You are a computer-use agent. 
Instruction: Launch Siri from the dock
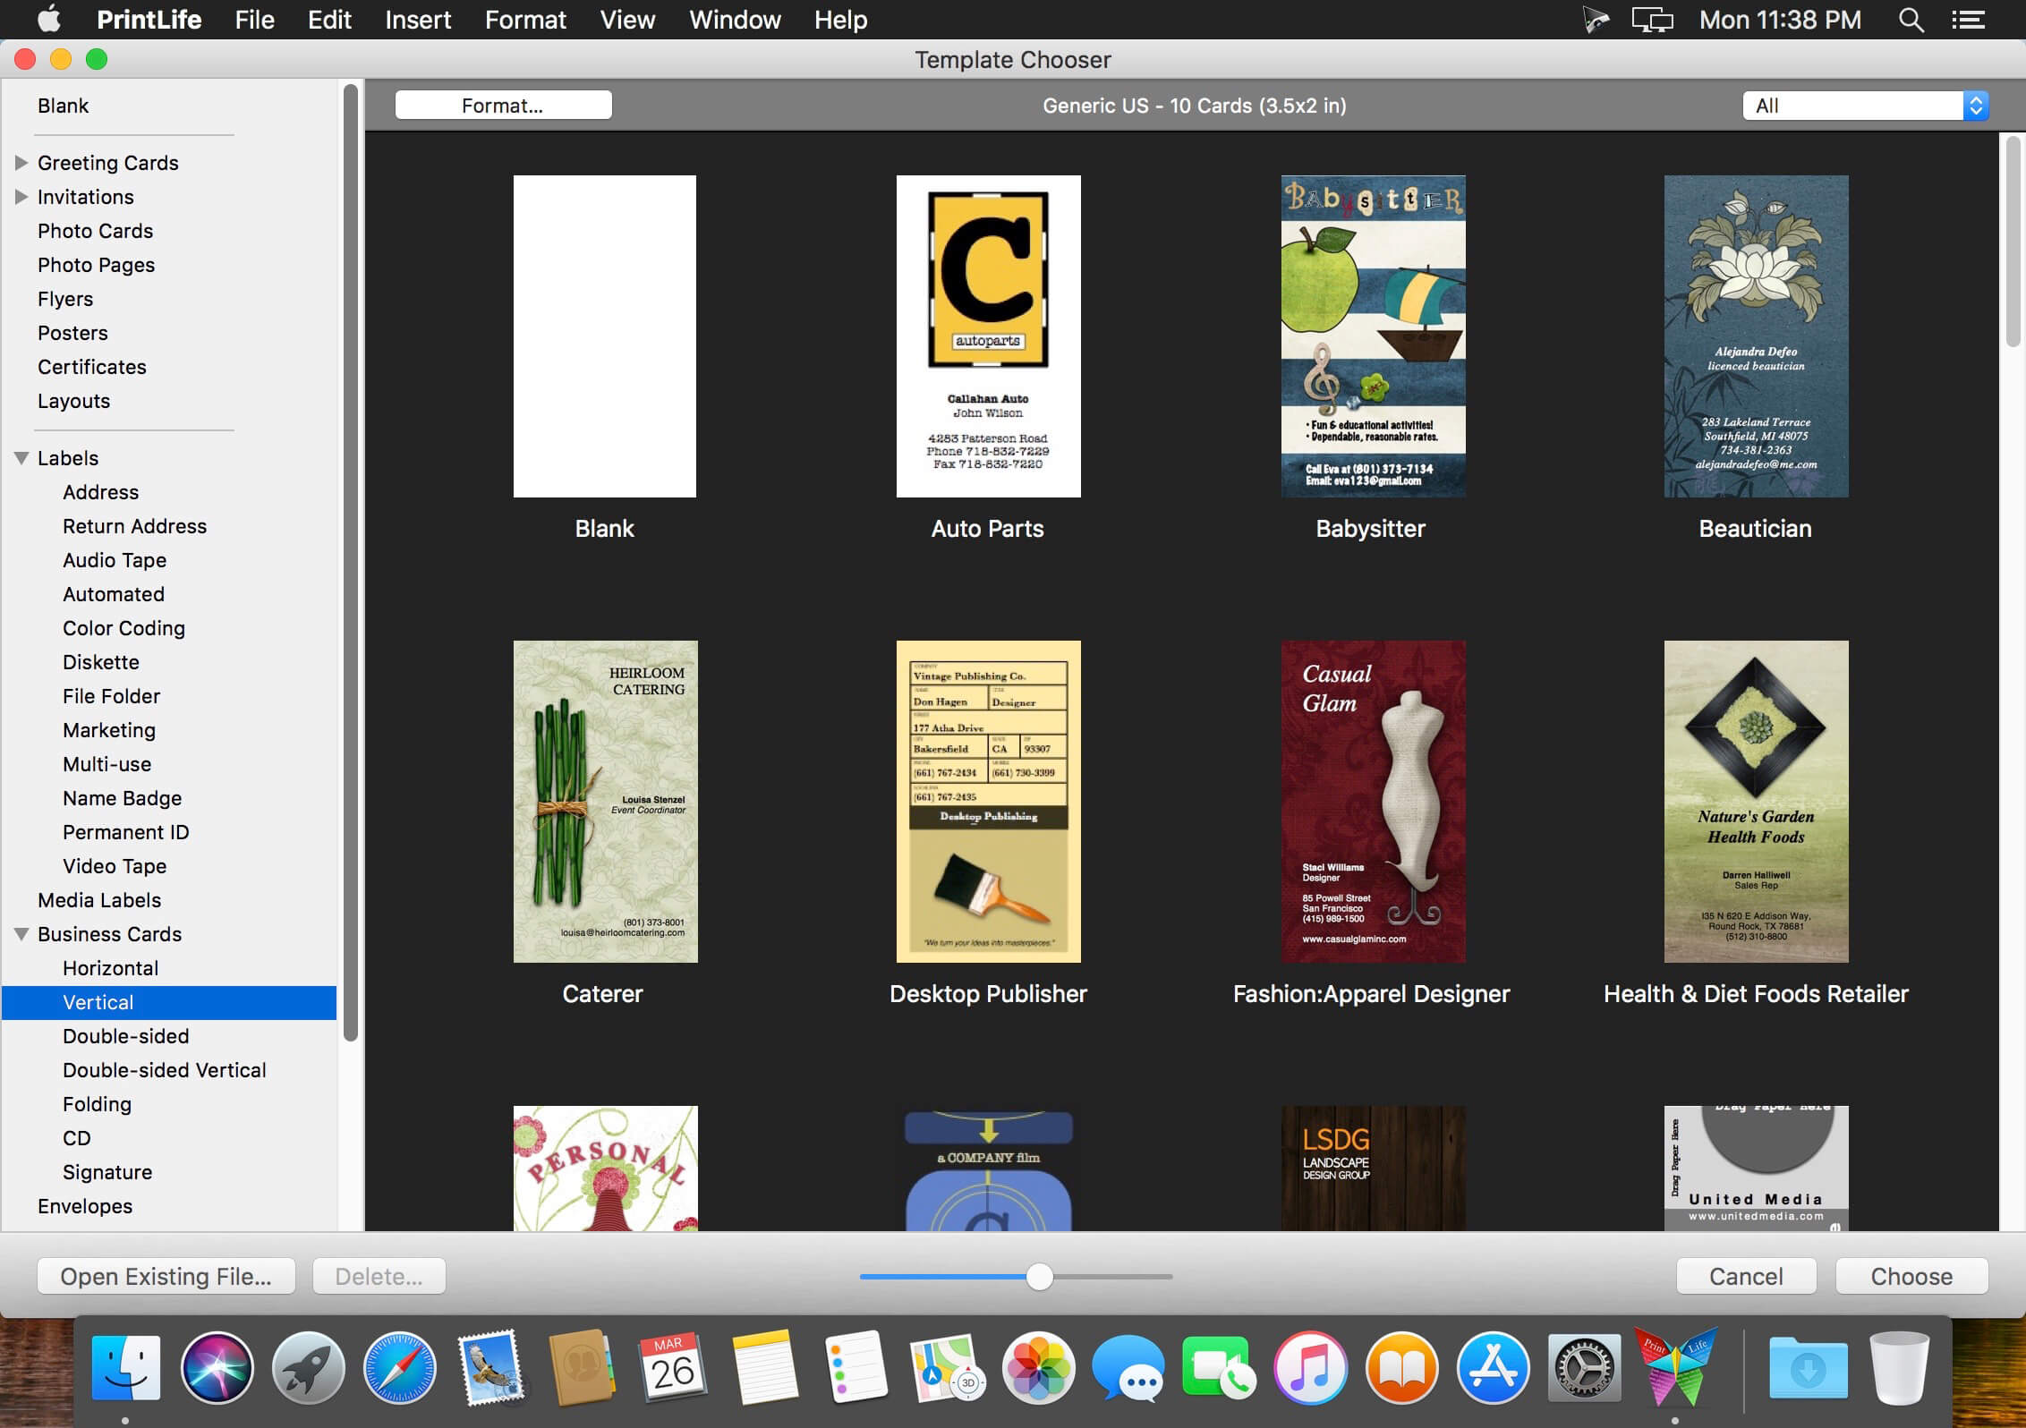(217, 1366)
